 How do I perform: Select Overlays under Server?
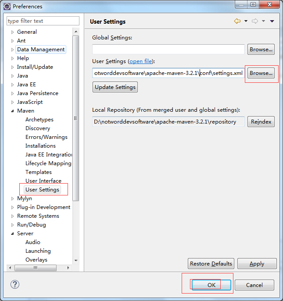[36, 260]
